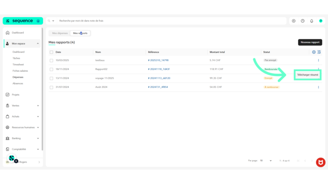Open the notifications bell

click(312, 21)
